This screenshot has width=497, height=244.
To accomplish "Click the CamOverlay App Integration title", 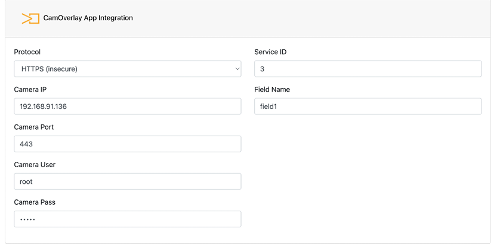I will (88, 18).
